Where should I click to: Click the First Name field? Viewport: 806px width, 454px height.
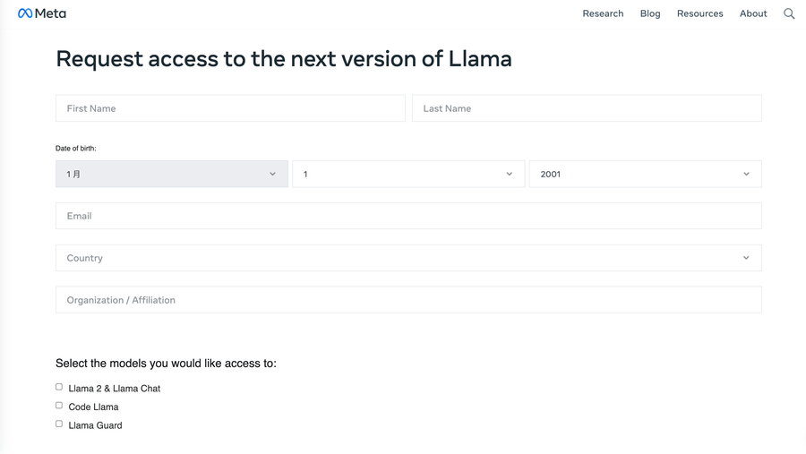click(x=230, y=108)
